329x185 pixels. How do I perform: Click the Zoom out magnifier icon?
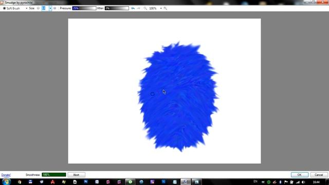[x=145, y=8]
